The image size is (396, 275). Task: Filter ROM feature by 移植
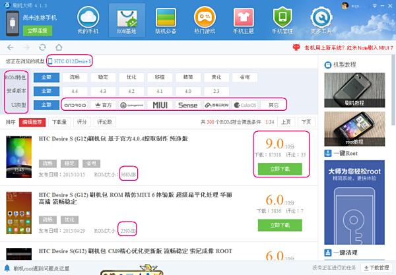click(160, 77)
